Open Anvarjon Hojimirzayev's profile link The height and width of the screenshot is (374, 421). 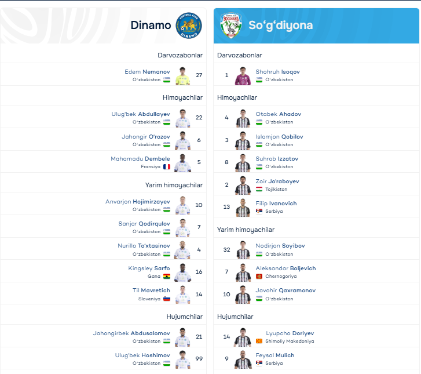click(138, 202)
